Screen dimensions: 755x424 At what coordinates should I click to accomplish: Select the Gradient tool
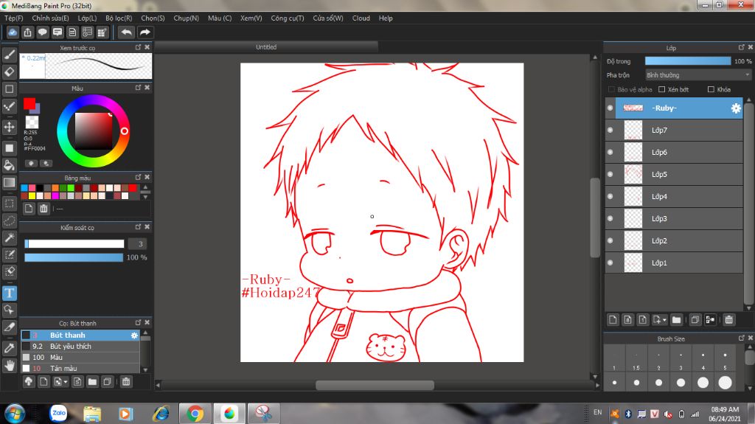[9, 183]
